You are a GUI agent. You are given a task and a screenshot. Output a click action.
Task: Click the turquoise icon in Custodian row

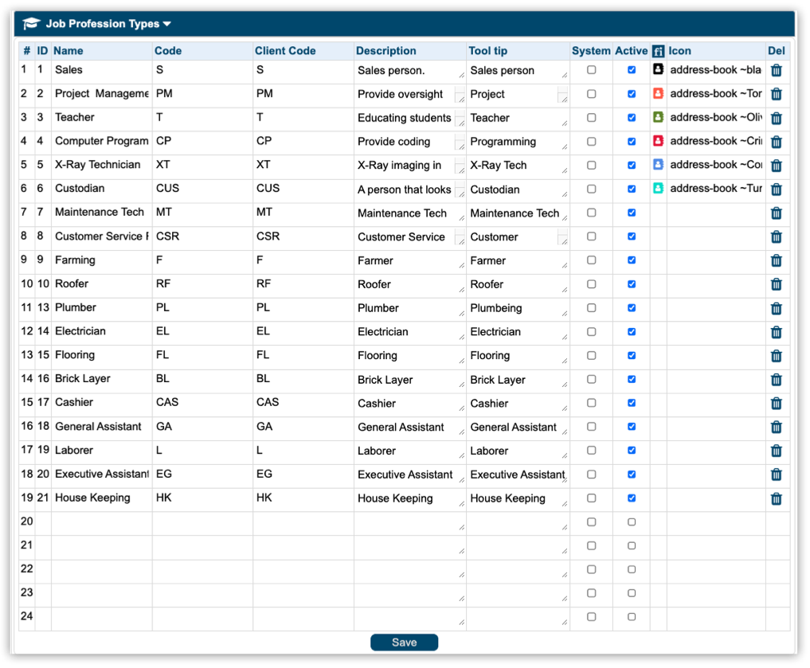pos(658,189)
